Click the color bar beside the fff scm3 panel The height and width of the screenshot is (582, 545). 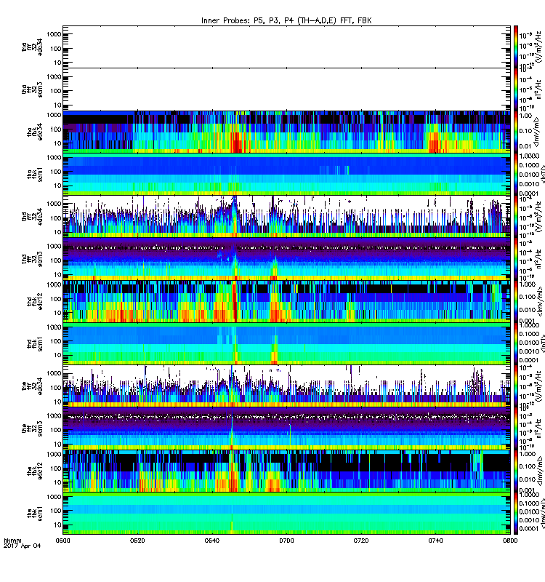(x=516, y=429)
